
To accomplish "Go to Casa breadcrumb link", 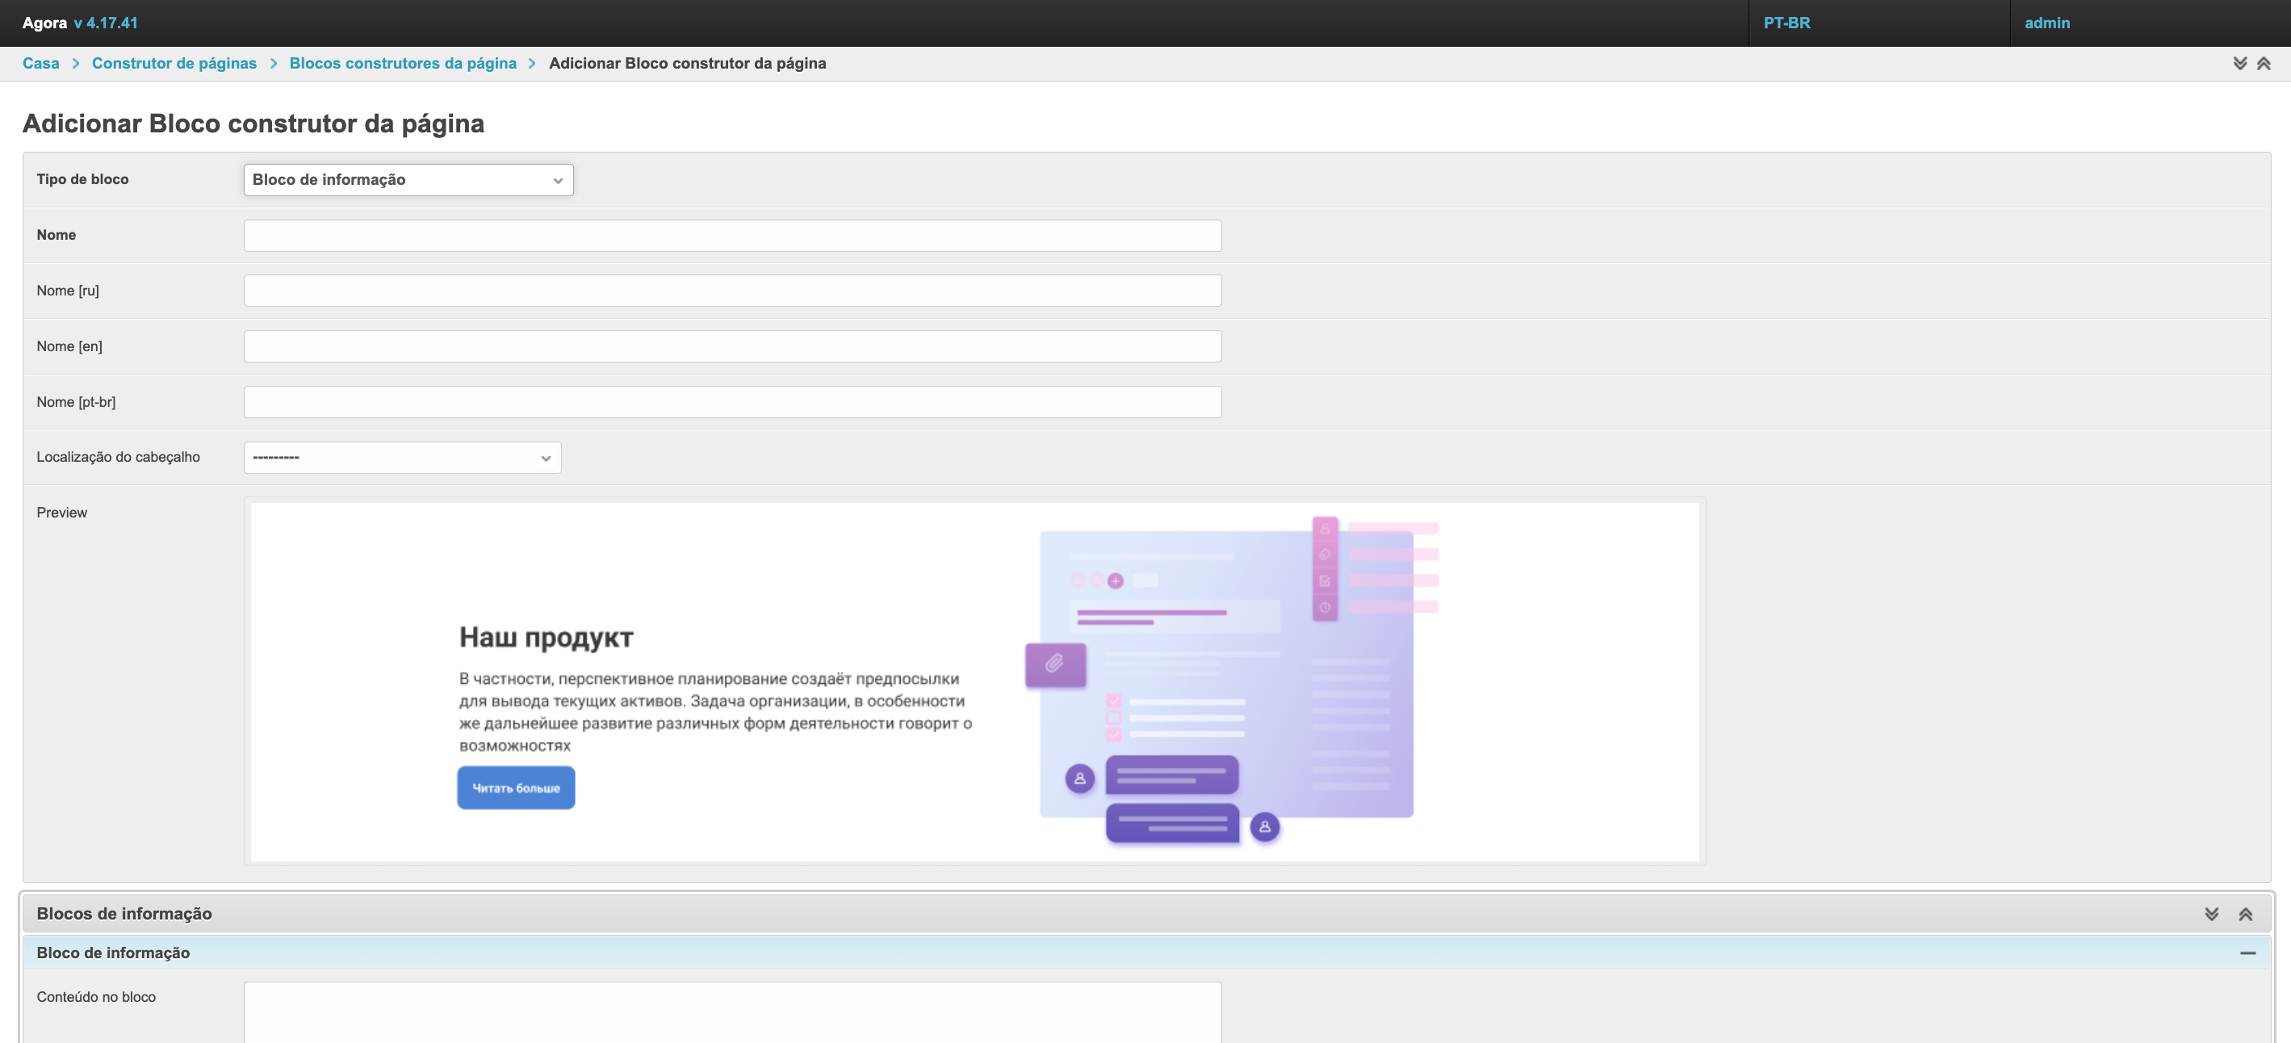I will (x=41, y=63).
